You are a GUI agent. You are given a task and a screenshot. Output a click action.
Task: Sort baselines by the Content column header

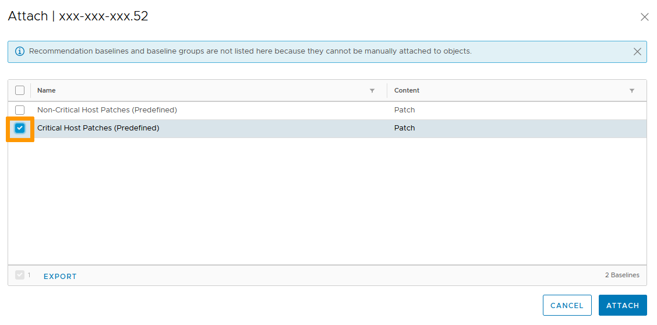point(407,91)
